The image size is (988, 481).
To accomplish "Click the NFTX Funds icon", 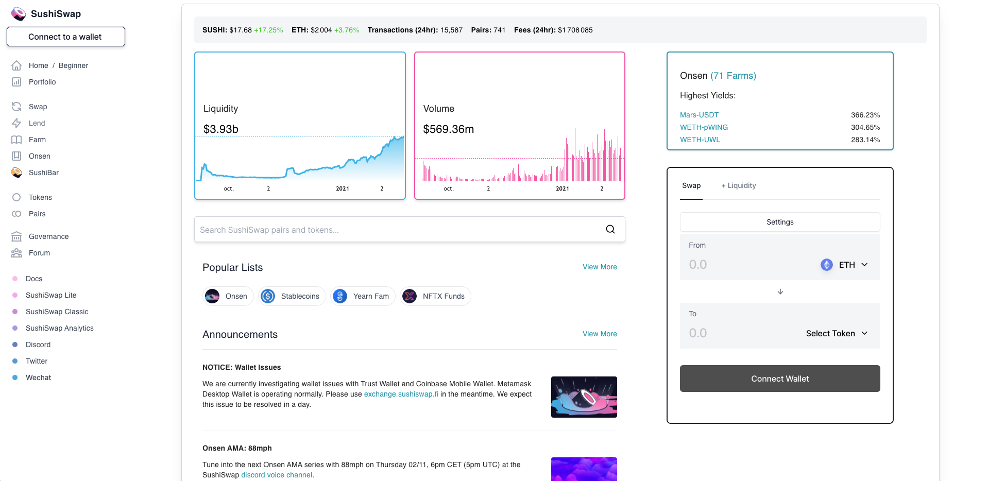I will 410,296.
